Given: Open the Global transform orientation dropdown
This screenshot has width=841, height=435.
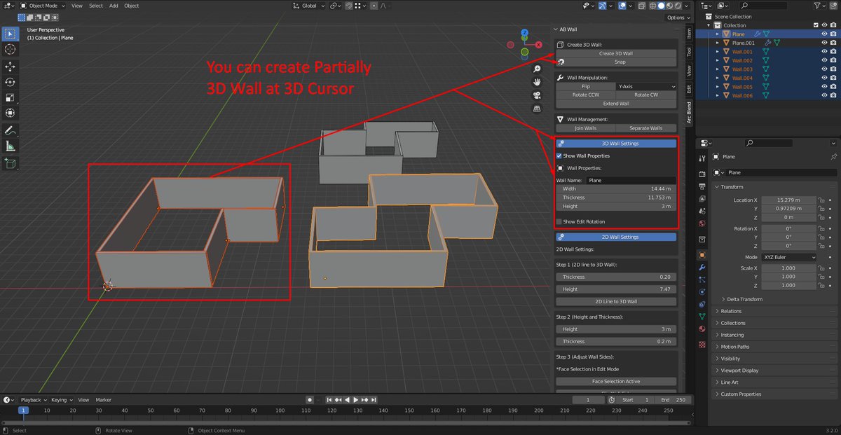Looking at the screenshot, I should point(309,6).
